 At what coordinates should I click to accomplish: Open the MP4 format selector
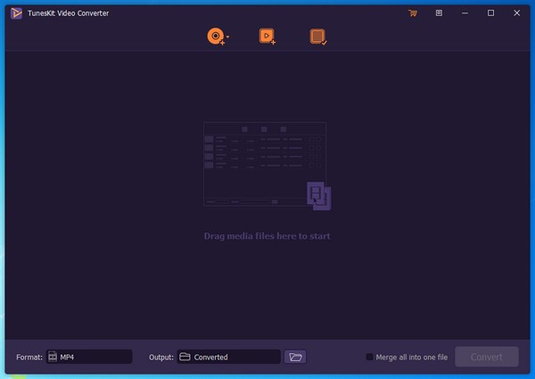pyautogui.click(x=89, y=357)
